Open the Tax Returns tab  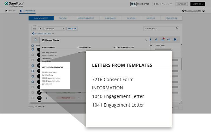[131, 18]
